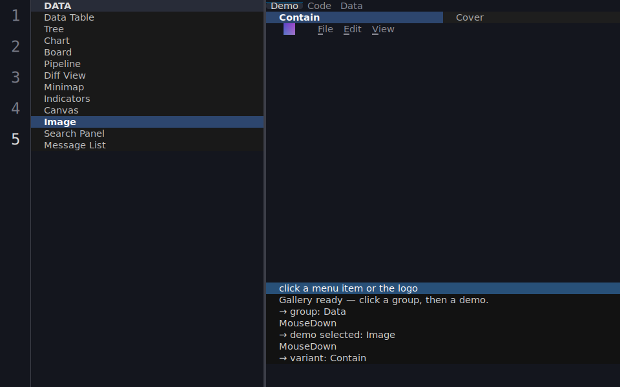Open the Board demo
Image resolution: width=620 pixels, height=387 pixels.
147,52
